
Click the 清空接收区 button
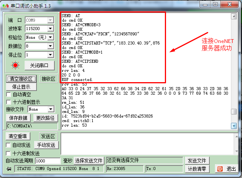(21, 79)
